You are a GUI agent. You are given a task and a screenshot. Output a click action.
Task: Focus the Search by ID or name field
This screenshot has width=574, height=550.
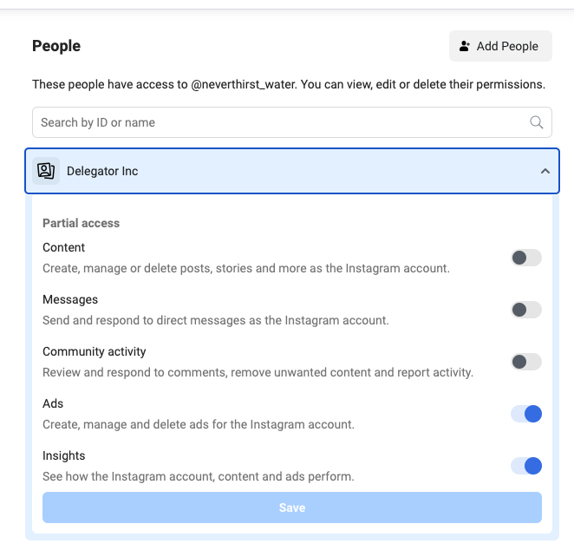point(291,122)
